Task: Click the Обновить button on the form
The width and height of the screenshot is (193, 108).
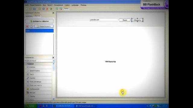Action: click(x=137, y=20)
